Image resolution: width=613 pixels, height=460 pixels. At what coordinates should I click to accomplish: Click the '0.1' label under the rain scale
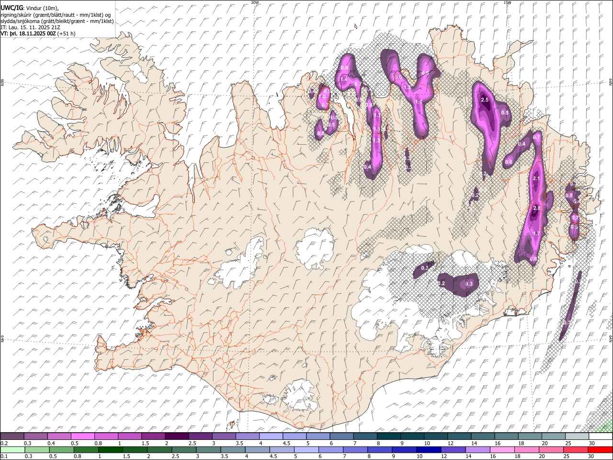pyautogui.click(x=3, y=456)
